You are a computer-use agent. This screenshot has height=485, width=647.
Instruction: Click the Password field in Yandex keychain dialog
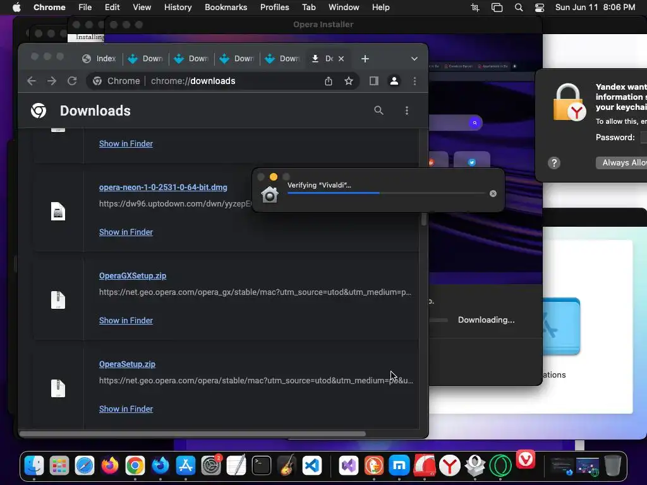644,137
